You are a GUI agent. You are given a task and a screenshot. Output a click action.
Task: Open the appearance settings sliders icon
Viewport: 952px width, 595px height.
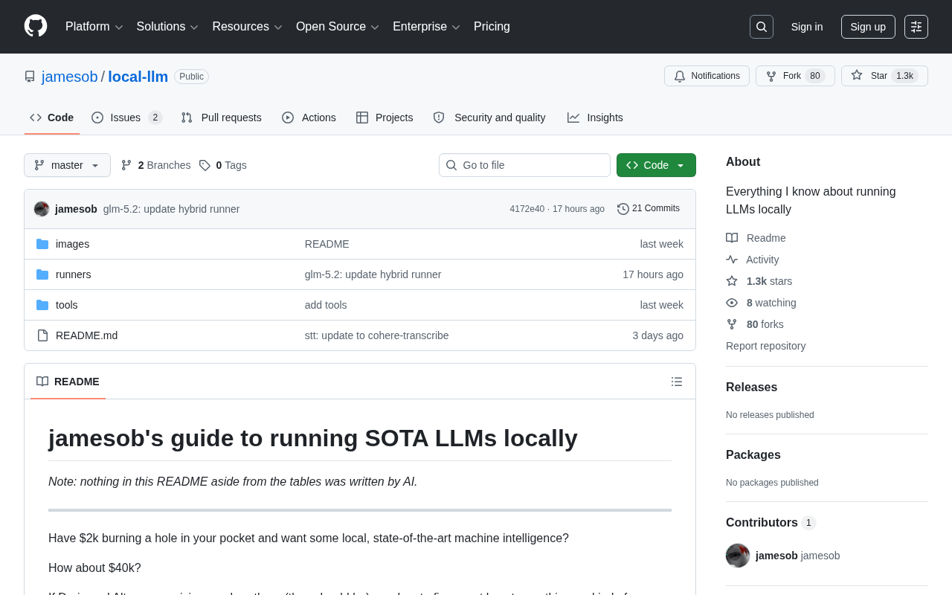(916, 27)
